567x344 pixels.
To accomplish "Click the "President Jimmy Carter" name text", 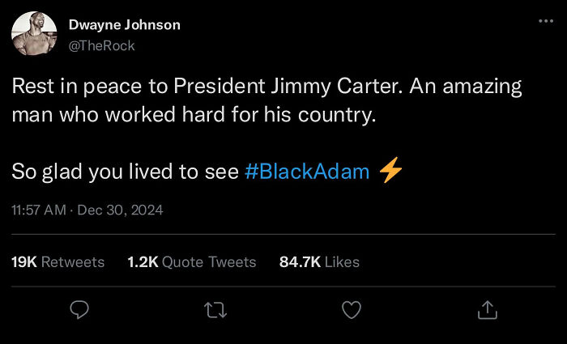I will coord(266,87).
